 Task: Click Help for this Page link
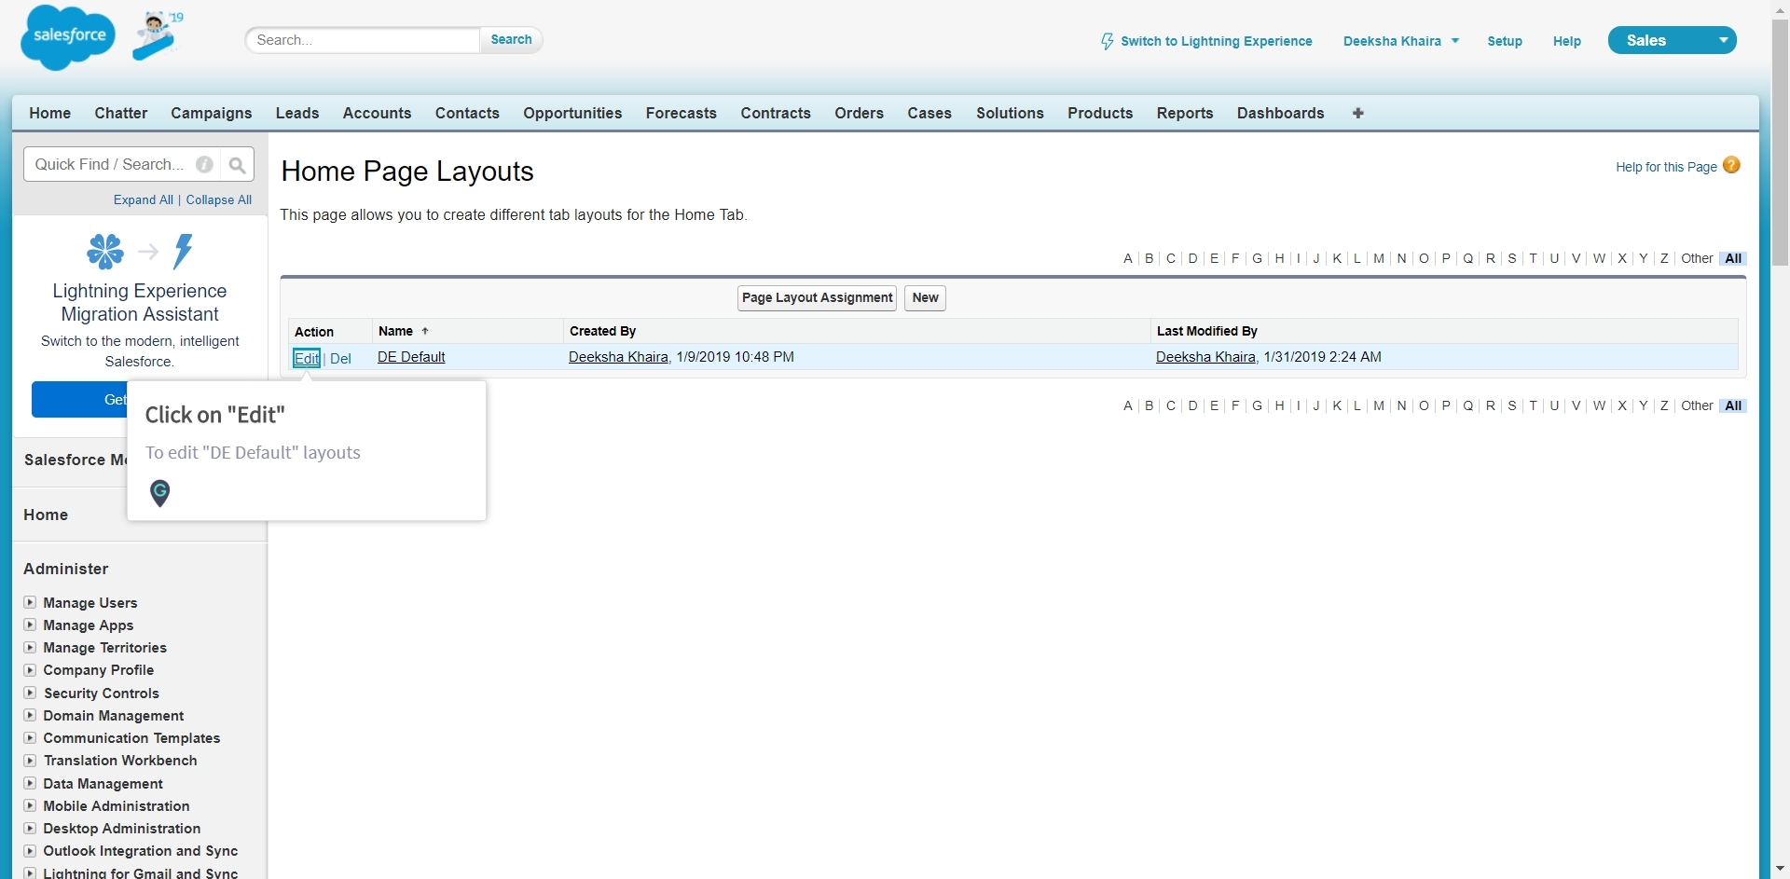(1666, 167)
